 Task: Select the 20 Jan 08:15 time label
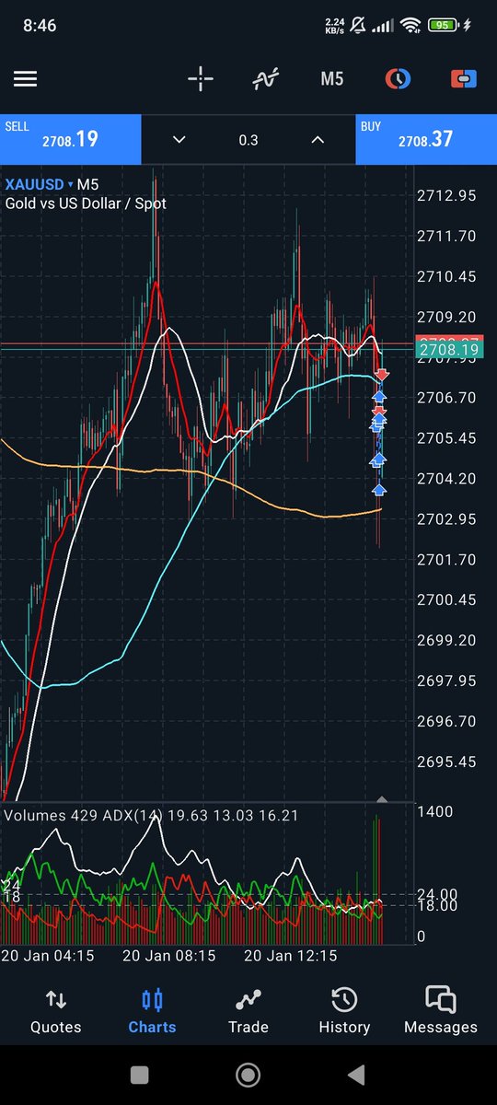tap(169, 956)
